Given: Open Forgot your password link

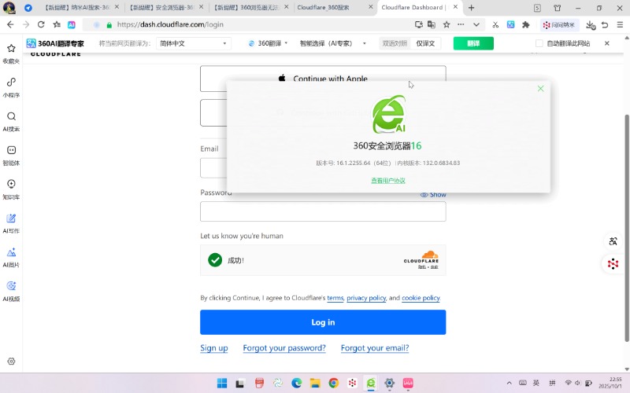Looking at the screenshot, I should (284, 347).
